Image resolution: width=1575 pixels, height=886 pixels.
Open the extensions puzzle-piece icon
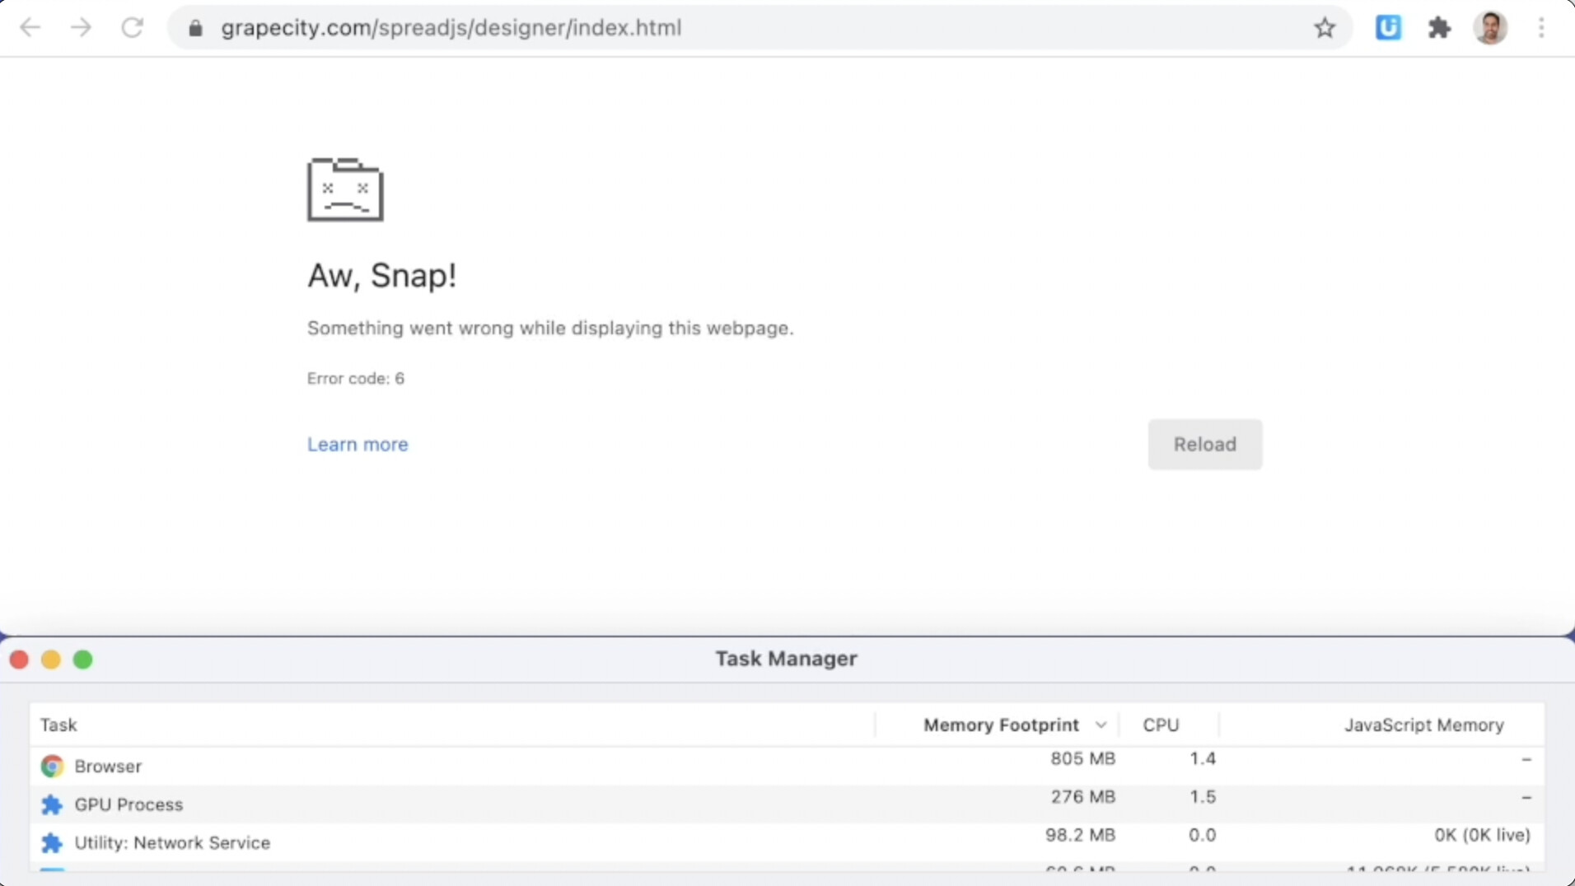point(1440,27)
